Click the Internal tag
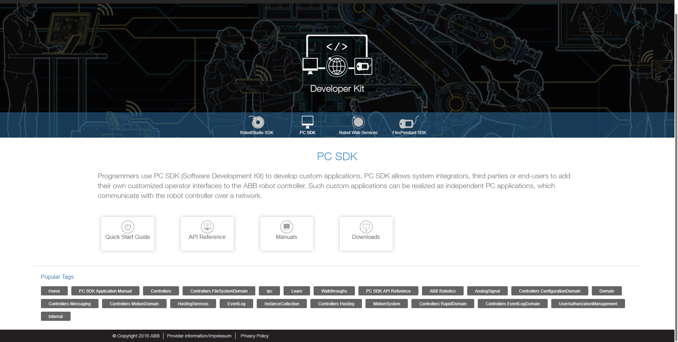This screenshot has height=342, width=678. [x=55, y=316]
